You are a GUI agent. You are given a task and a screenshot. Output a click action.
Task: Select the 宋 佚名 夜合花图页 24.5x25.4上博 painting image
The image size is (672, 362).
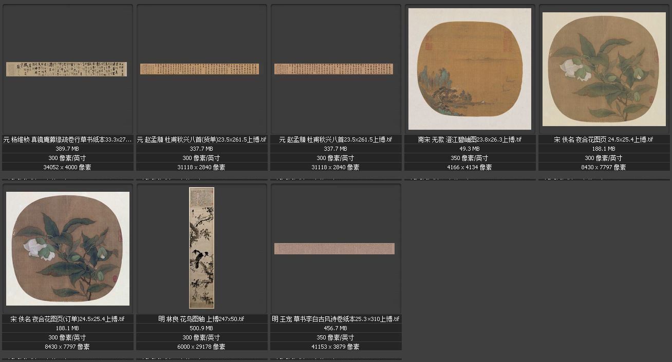(604, 69)
